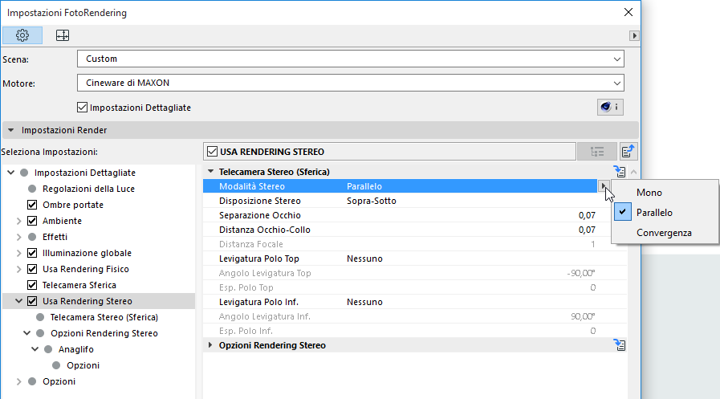Screen dimensions: 720x399
Task: Click the scroll up arrow in settings list
Action: 633,172
